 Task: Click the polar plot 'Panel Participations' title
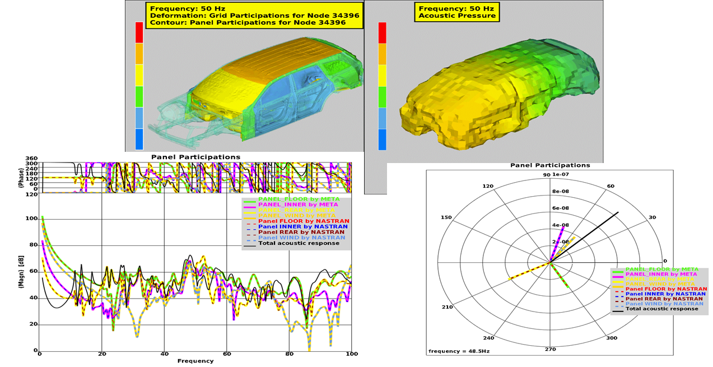[x=550, y=165]
